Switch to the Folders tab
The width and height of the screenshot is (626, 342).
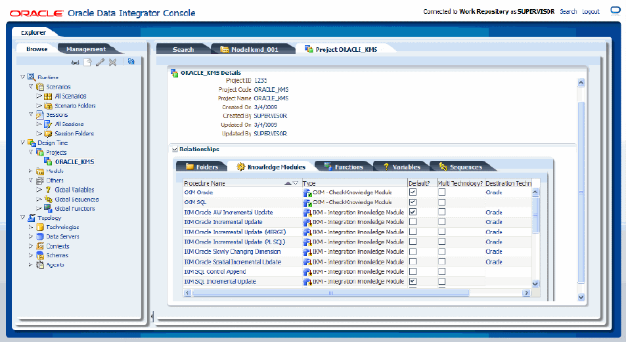click(x=202, y=167)
